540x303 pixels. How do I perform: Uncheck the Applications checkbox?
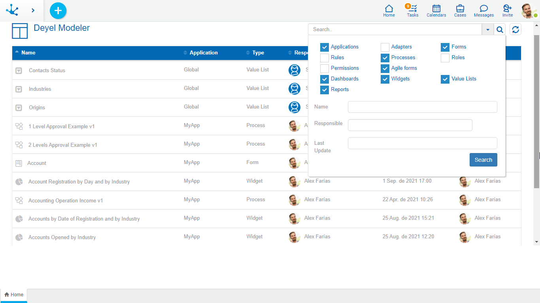[x=325, y=47]
